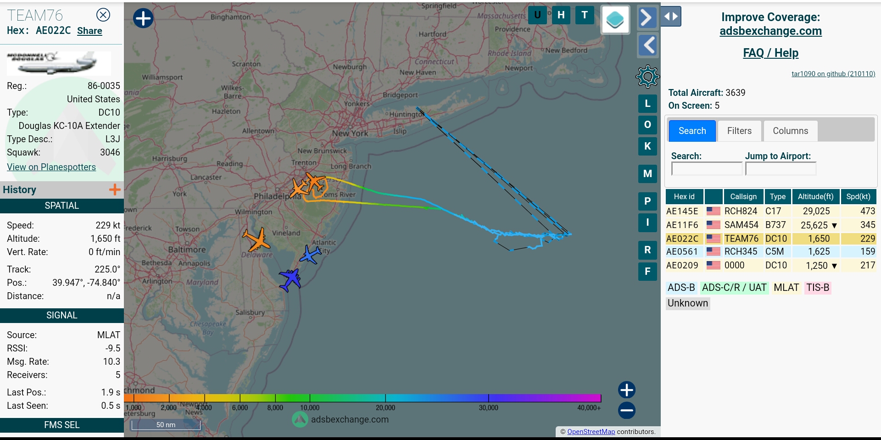Toggle the U map button
881x440 pixels.
pos(537,15)
